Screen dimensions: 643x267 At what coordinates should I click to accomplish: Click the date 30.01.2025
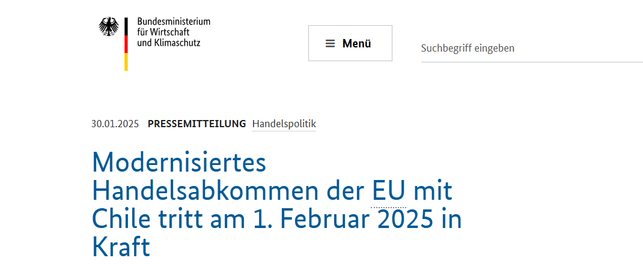click(x=115, y=124)
